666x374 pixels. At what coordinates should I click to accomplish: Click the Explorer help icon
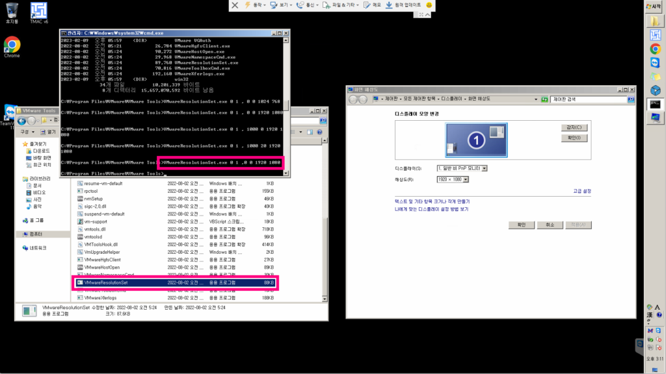(319, 132)
